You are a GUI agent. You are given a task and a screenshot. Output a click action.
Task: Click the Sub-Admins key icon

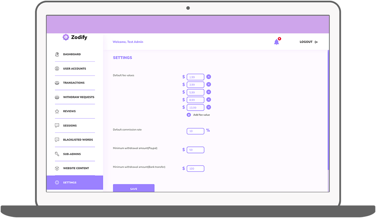57,154
